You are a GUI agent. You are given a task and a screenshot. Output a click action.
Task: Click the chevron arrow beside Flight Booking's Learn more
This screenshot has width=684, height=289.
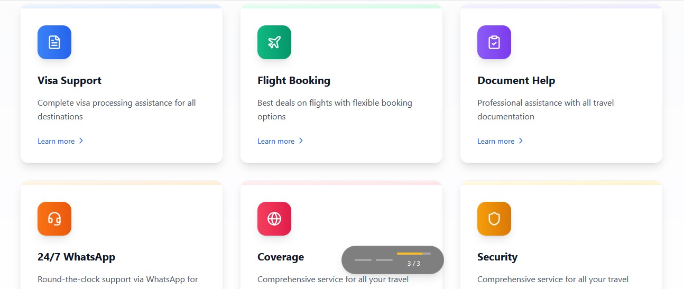click(x=301, y=141)
